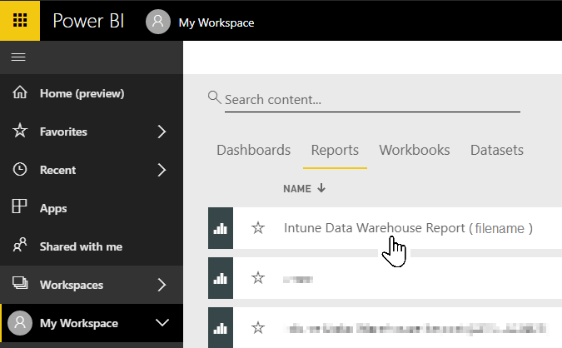Click the Home house icon
This screenshot has height=348, width=562.
coord(20,92)
